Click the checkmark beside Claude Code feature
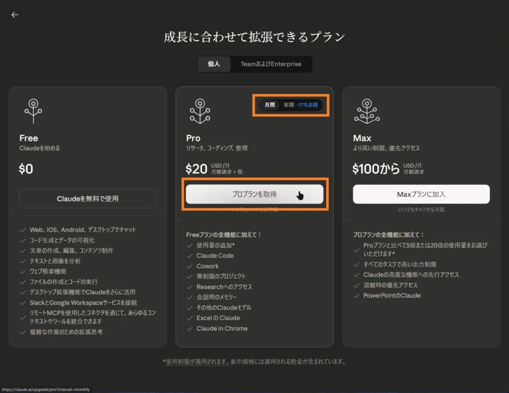Viewport: 509px width, 393px height. tap(189, 255)
